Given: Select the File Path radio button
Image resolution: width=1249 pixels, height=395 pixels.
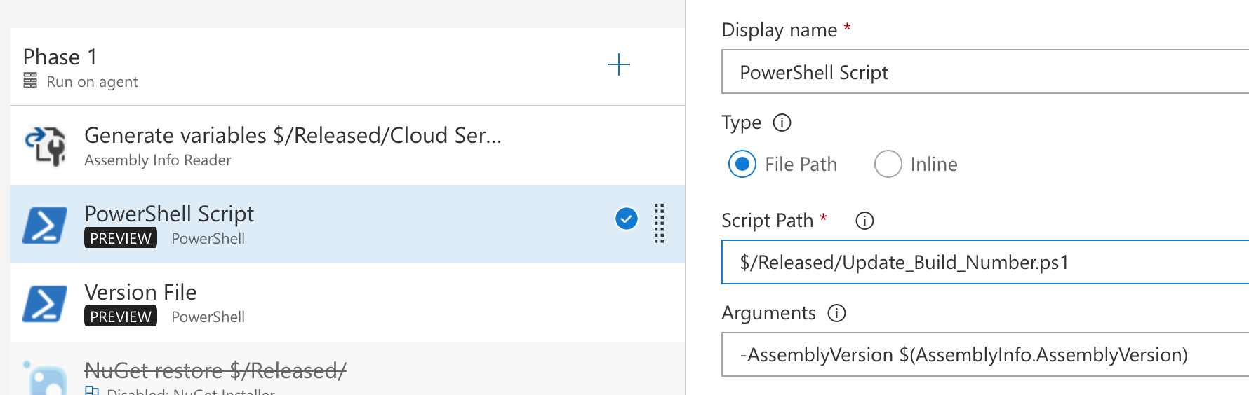Looking at the screenshot, I should point(742,165).
